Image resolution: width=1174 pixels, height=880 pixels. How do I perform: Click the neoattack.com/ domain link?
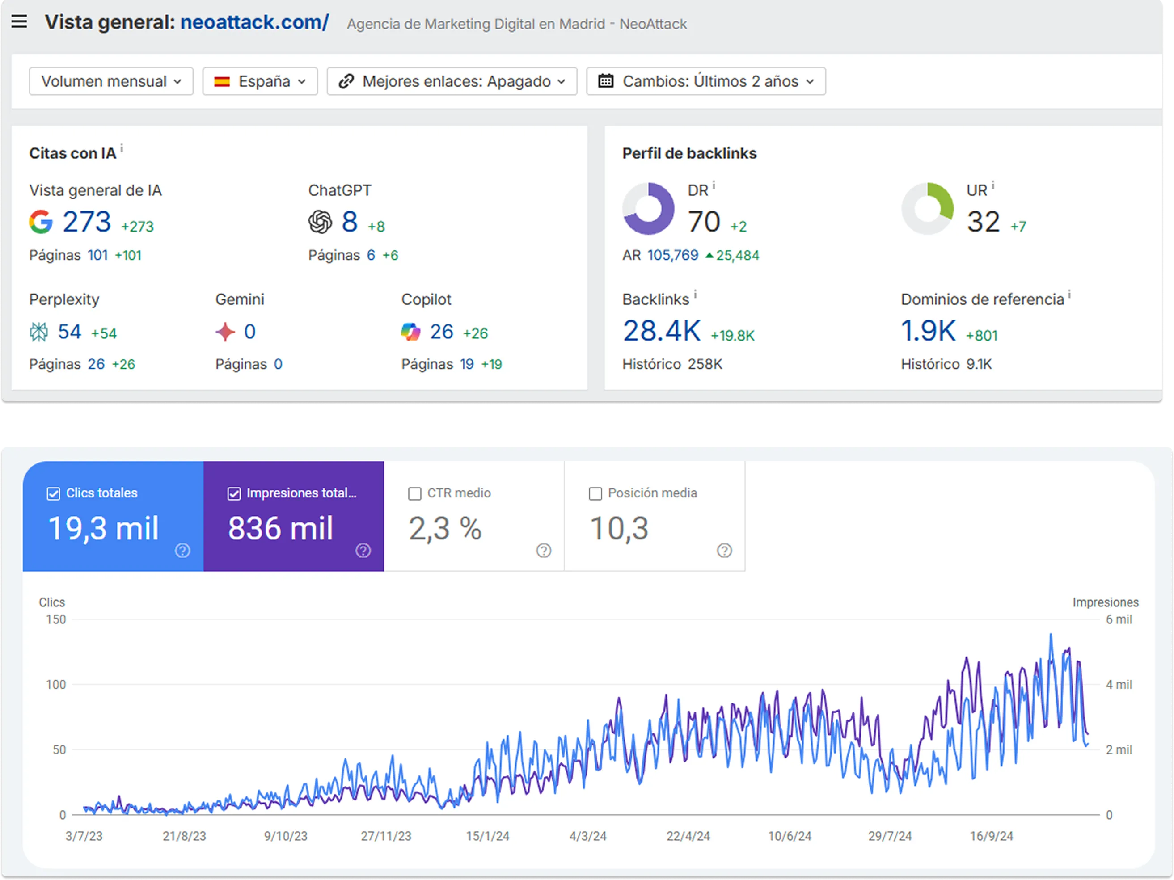click(x=255, y=22)
